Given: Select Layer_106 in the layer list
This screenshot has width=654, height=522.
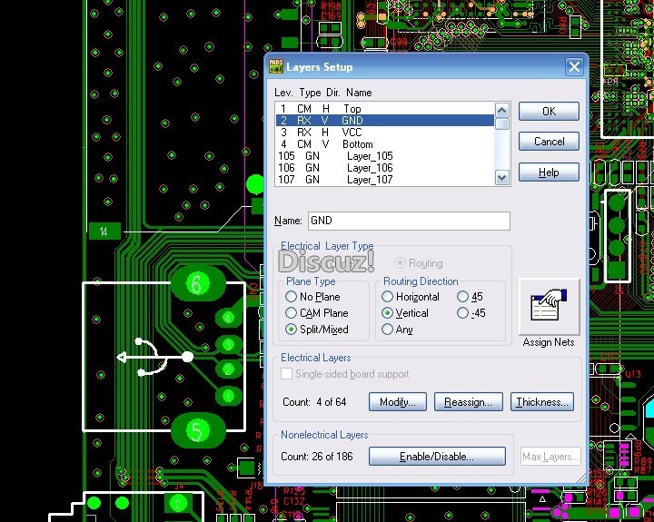Looking at the screenshot, I should point(385,168).
